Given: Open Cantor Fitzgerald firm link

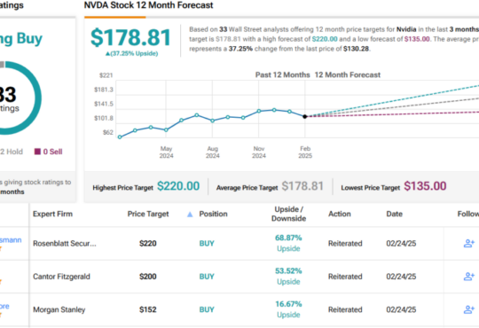Looking at the screenshot, I should pyautogui.click(x=61, y=277).
